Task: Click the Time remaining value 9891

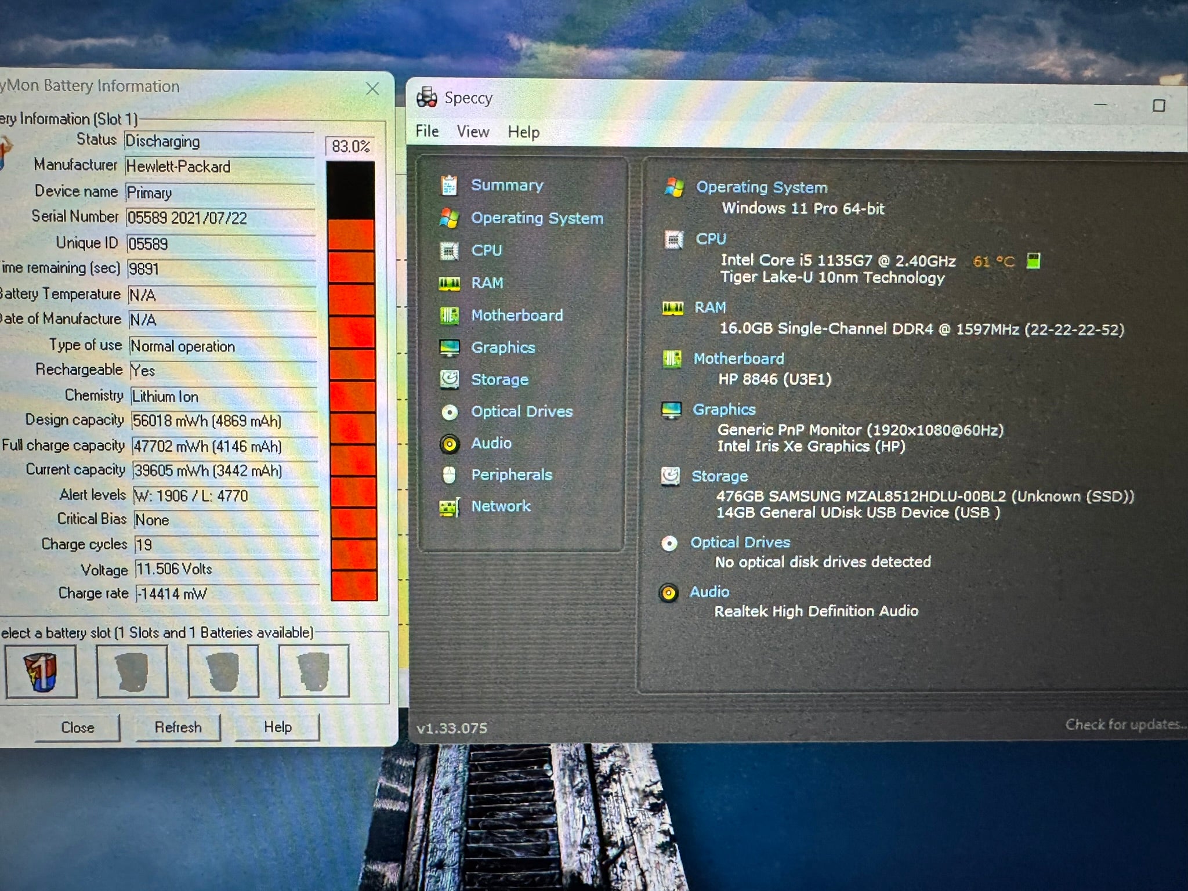Action: pyautogui.click(x=222, y=269)
